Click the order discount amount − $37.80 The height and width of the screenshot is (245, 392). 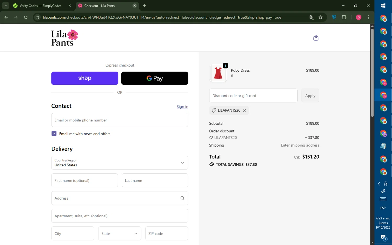[312, 138]
